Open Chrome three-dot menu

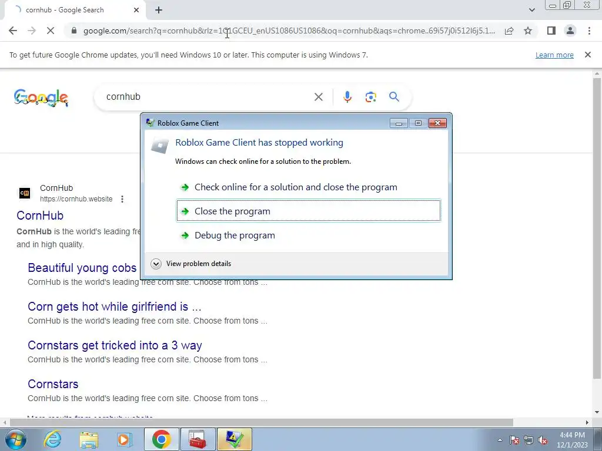click(x=589, y=31)
